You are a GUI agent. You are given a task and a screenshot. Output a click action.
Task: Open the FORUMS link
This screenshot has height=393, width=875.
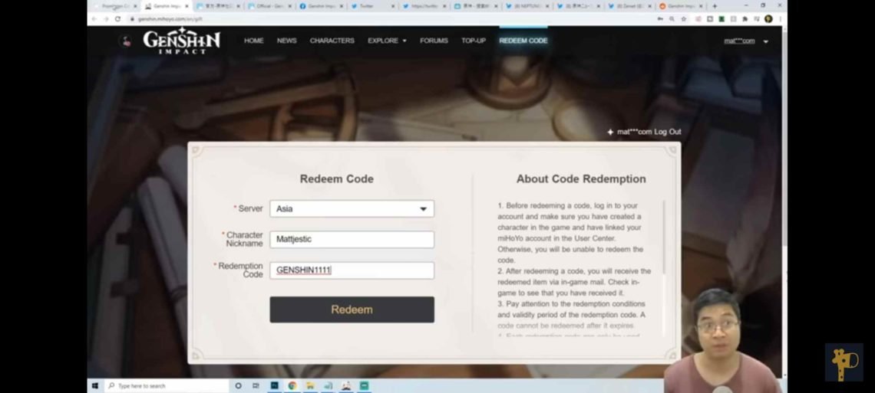(434, 41)
